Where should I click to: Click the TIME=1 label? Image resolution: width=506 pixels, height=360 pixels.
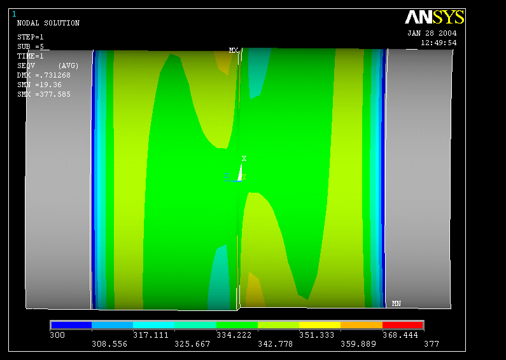(31, 56)
